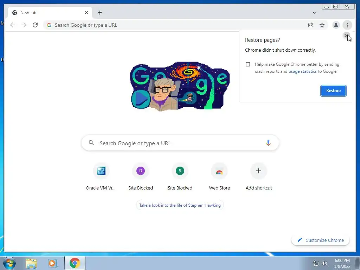The width and height of the screenshot is (360, 270).
Task: Open the Oracle VM Vi... shortcut
Action: pyautogui.click(x=101, y=177)
